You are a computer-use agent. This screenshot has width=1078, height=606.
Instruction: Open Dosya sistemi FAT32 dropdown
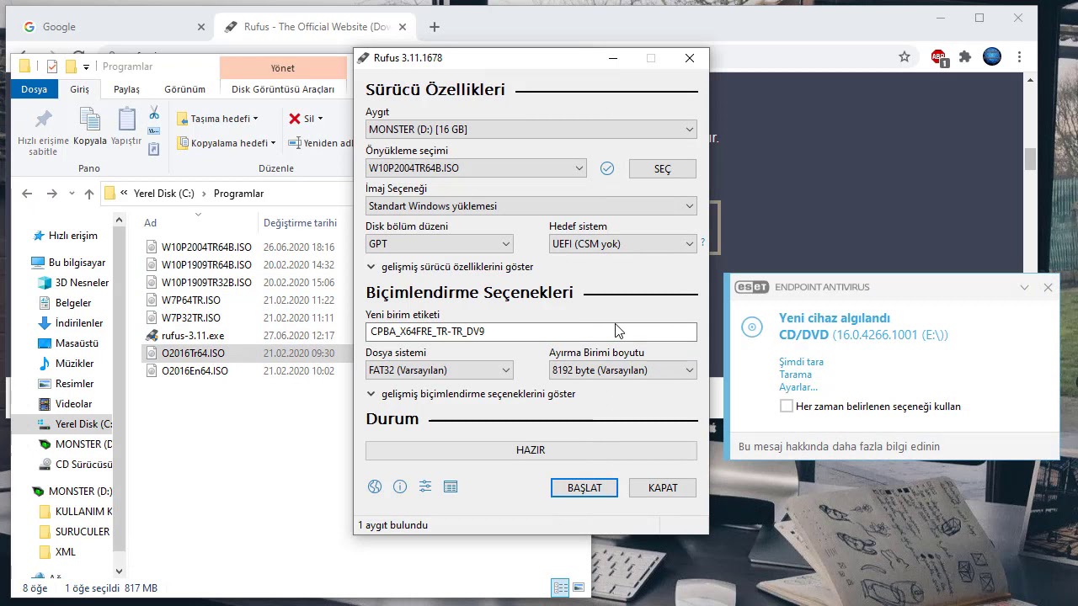(440, 370)
